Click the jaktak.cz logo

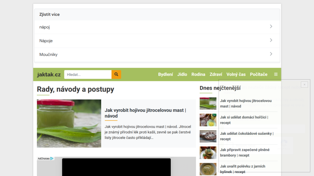[x=49, y=75]
